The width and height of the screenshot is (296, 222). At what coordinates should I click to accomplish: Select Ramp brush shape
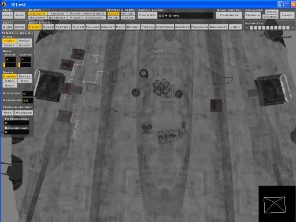[10, 86]
